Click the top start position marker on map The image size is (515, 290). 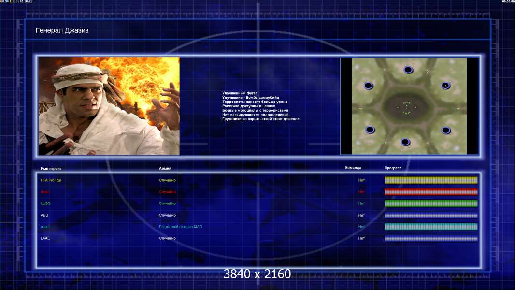408,70
